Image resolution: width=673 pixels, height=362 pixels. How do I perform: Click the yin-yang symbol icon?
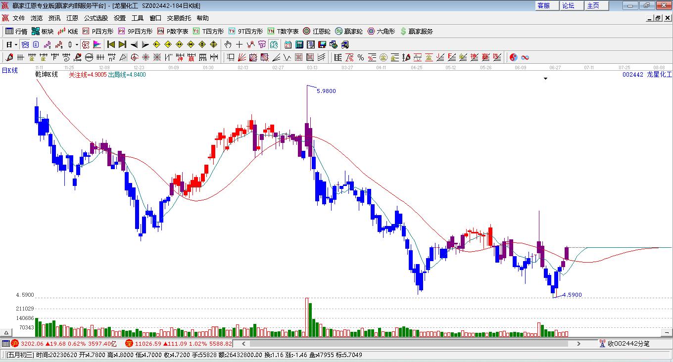pos(513,57)
